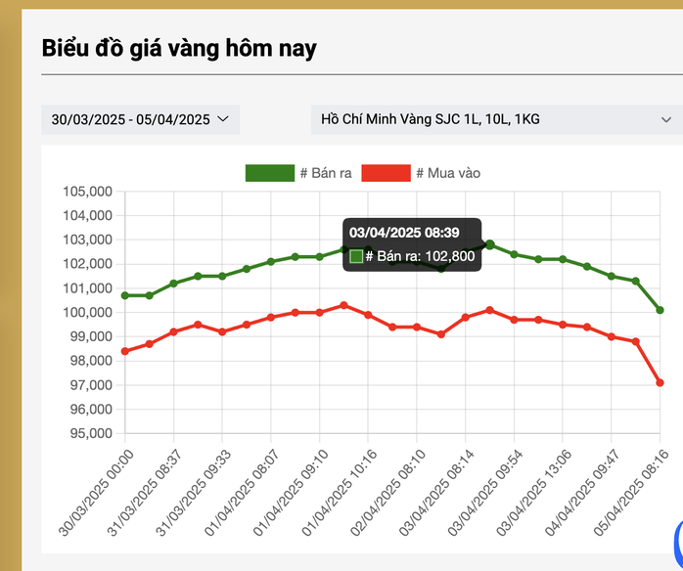The width and height of the screenshot is (683, 571).
Task: Open the 30/03/2025 - 05/04/2025 date range dropdown
Action: pos(140,119)
